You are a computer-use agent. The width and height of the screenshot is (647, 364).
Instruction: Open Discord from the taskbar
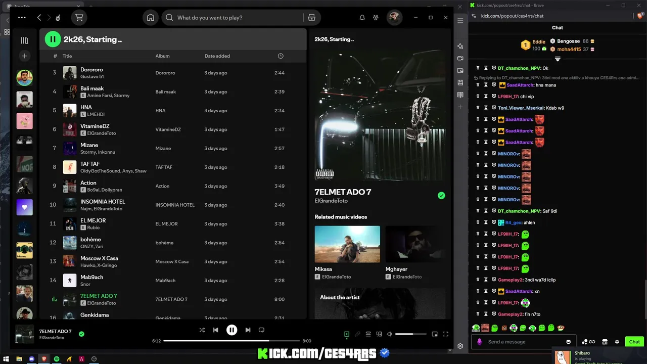click(31, 359)
